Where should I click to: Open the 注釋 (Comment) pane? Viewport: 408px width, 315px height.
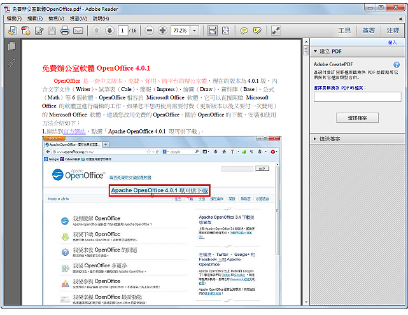[x=393, y=31]
